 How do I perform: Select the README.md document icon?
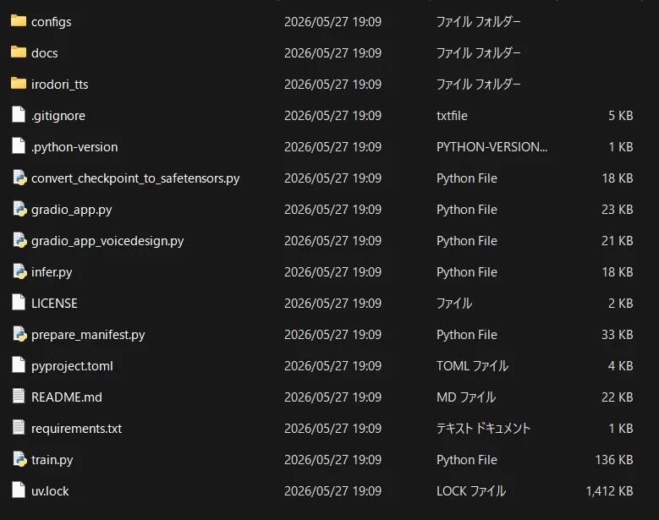19,396
